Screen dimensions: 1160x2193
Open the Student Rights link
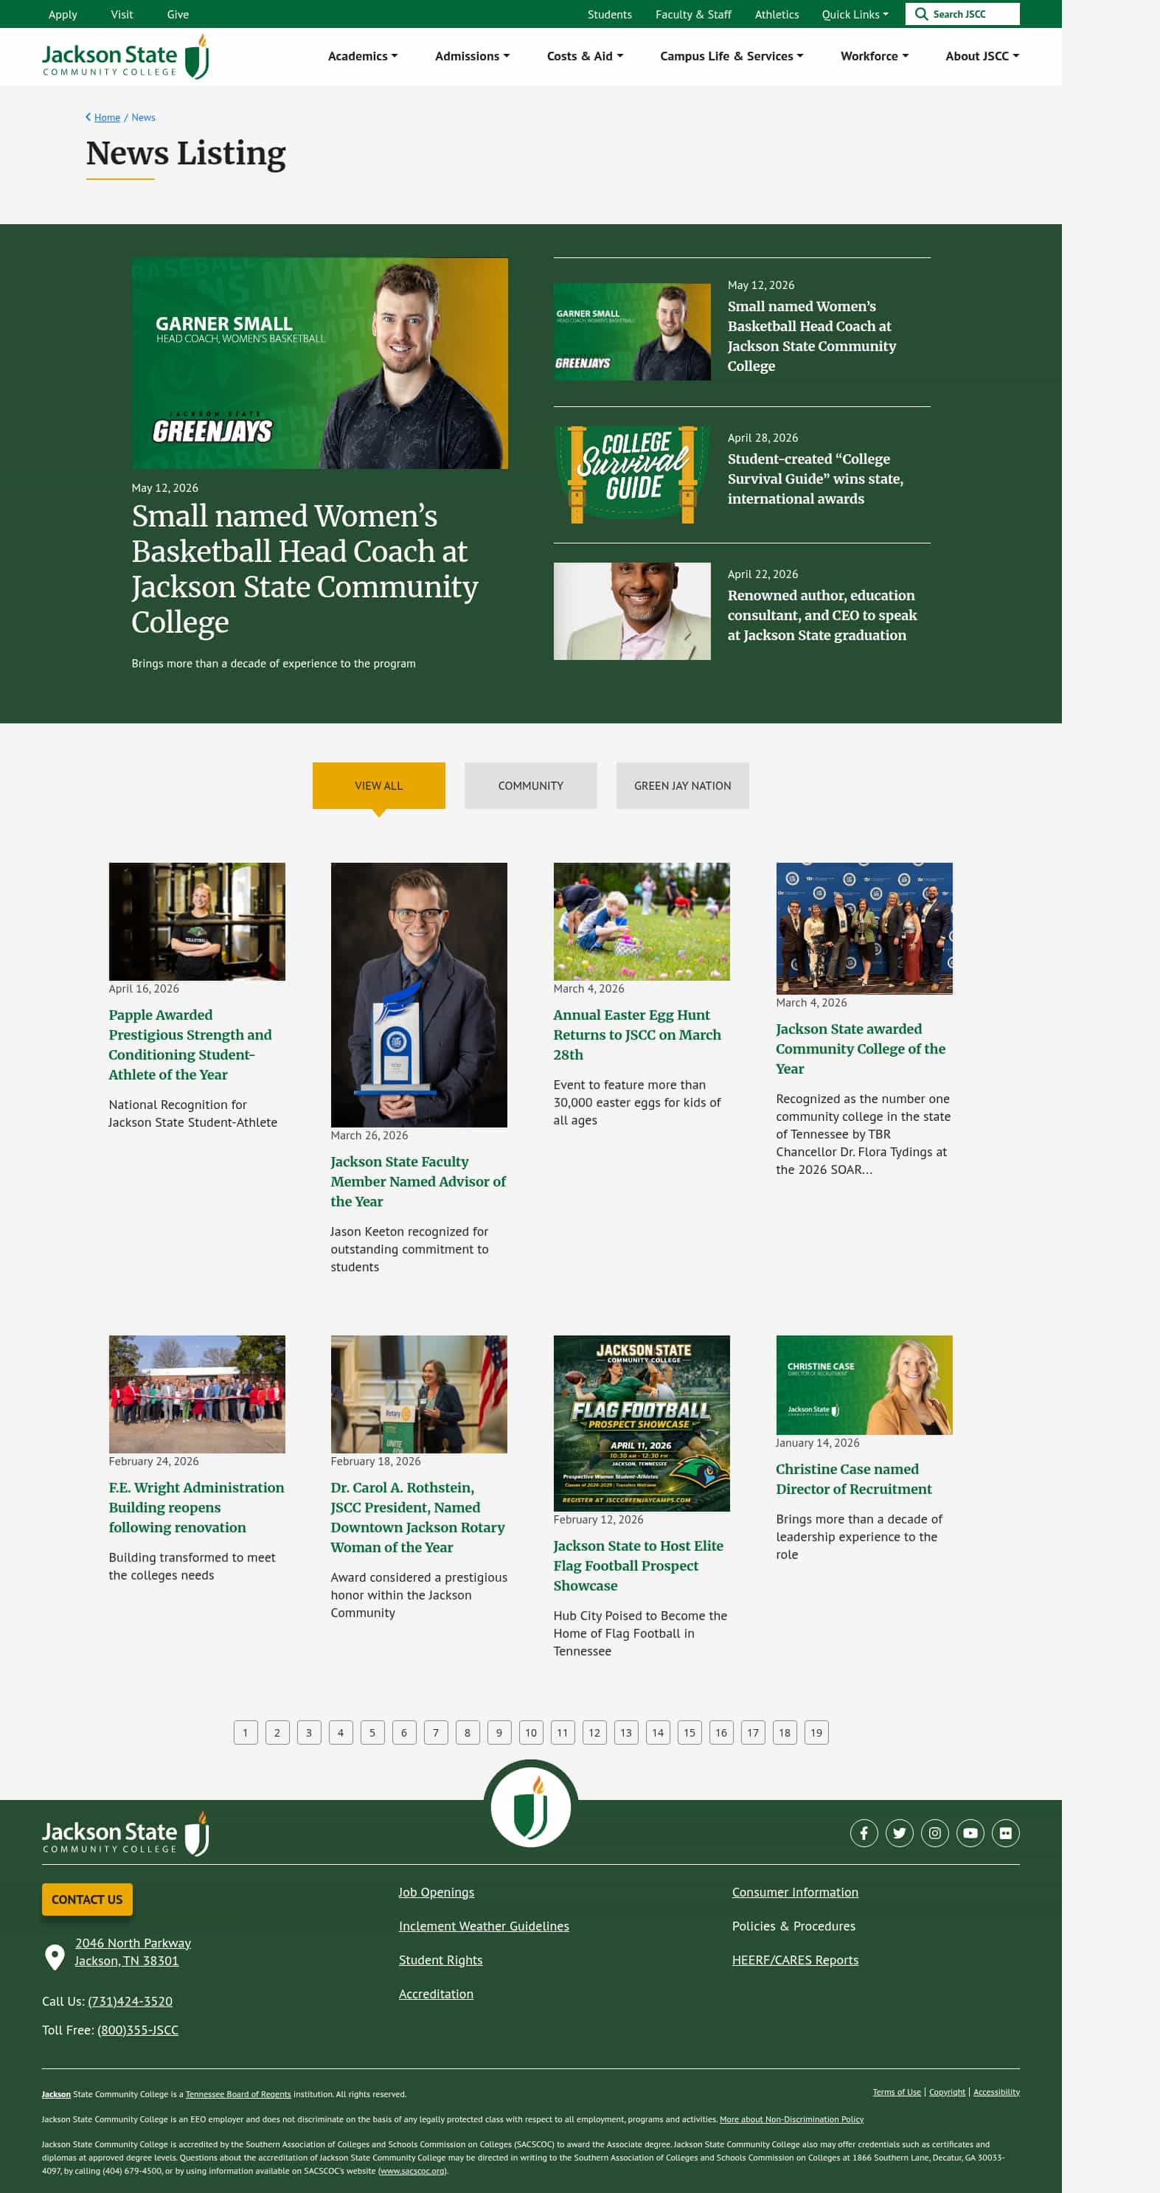(440, 1960)
